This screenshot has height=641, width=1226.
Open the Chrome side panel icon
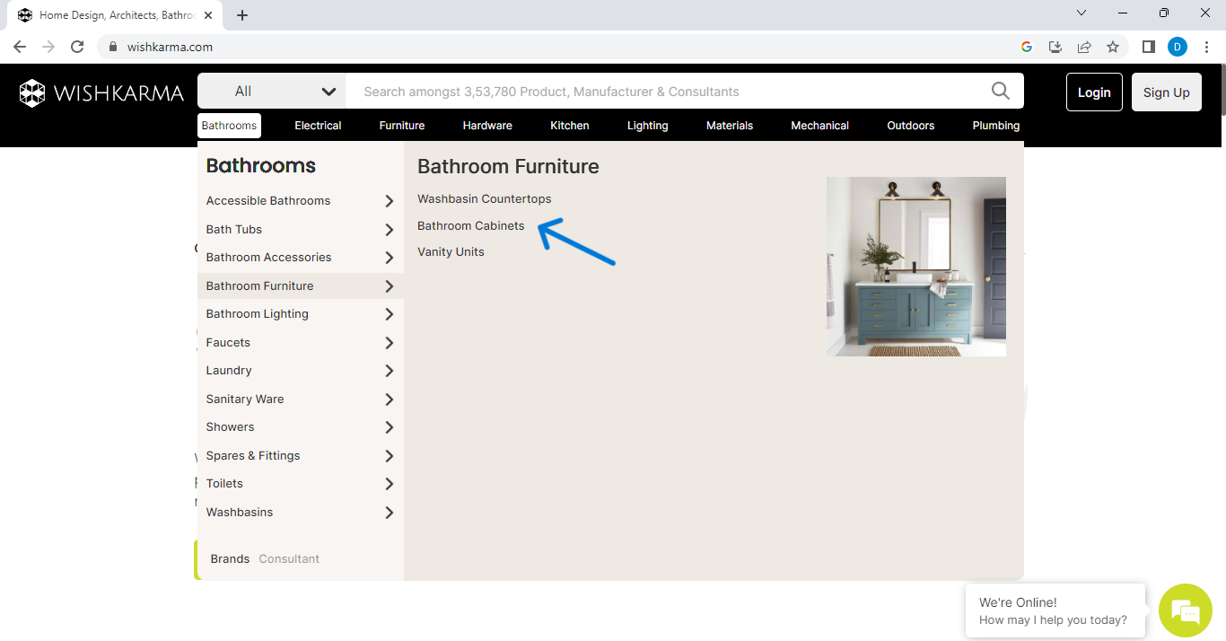[1148, 47]
